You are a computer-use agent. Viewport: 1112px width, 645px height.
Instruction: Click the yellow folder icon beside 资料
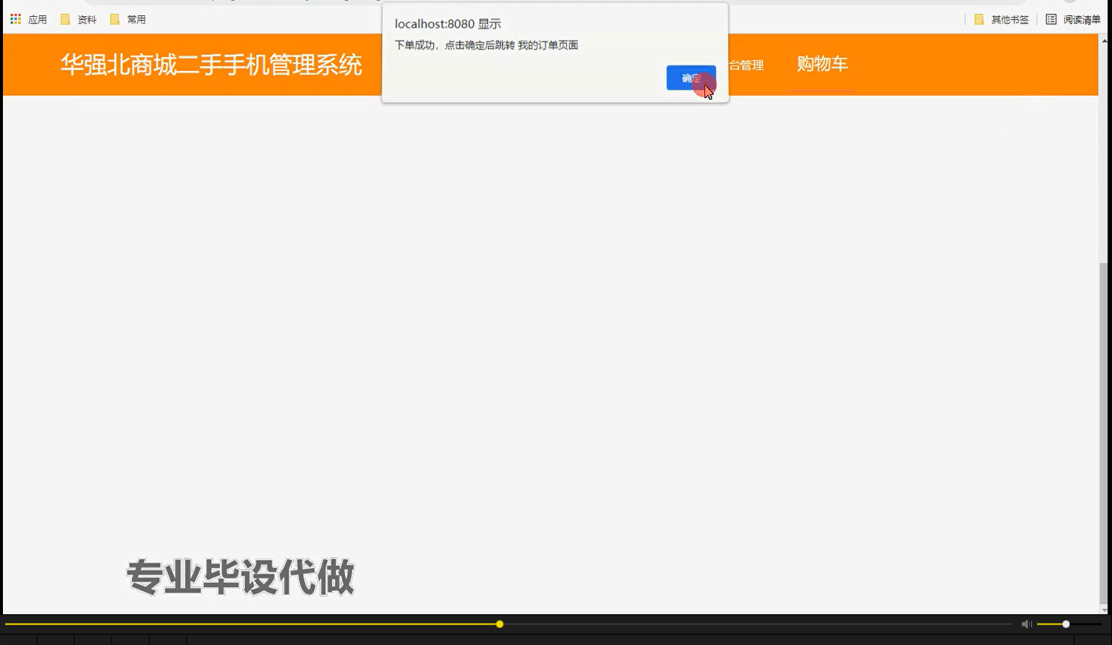(65, 19)
